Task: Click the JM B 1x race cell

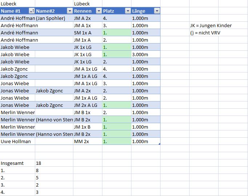Action: point(87,112)
